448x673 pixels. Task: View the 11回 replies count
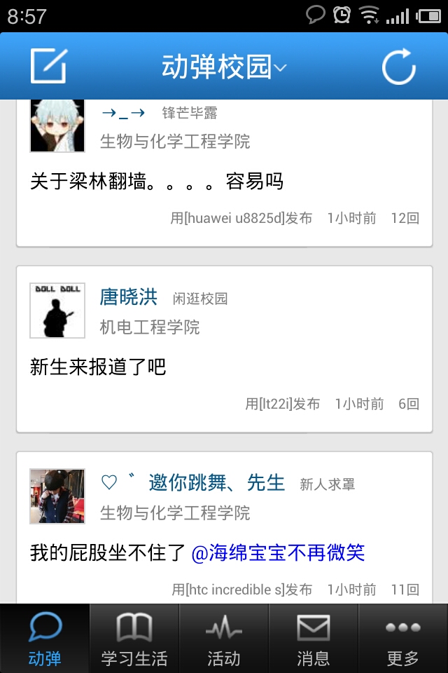click(405, 590)
